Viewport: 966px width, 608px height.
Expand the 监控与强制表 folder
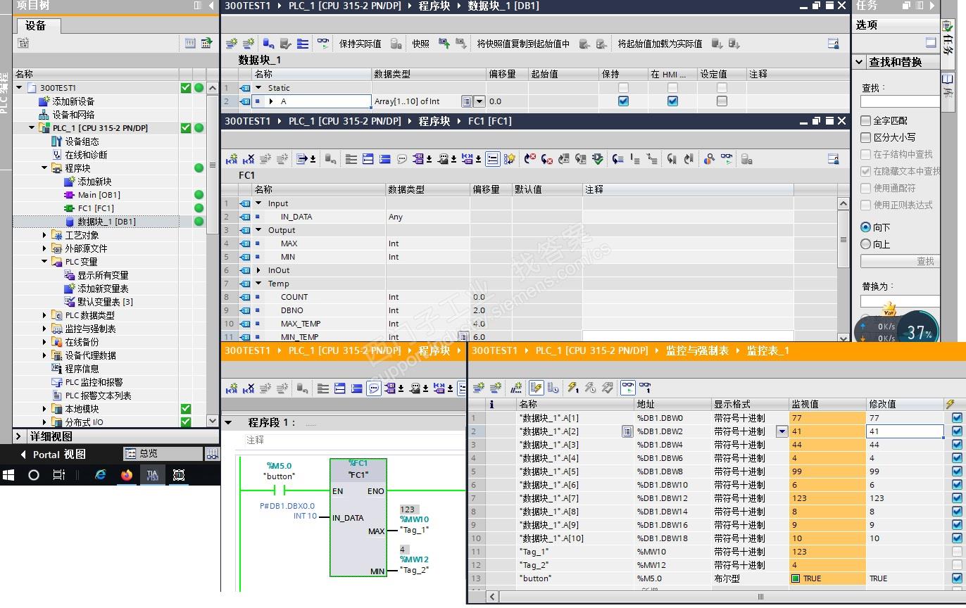click(x=44, y=329)
